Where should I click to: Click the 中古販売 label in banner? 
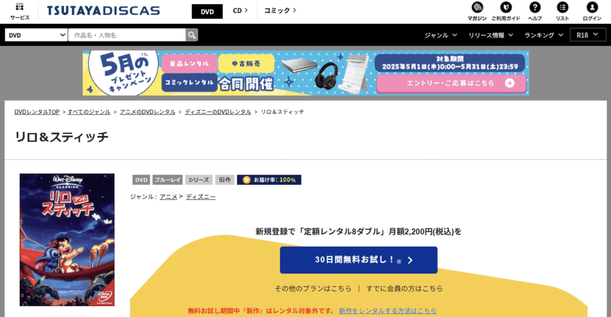coord(246,63)
